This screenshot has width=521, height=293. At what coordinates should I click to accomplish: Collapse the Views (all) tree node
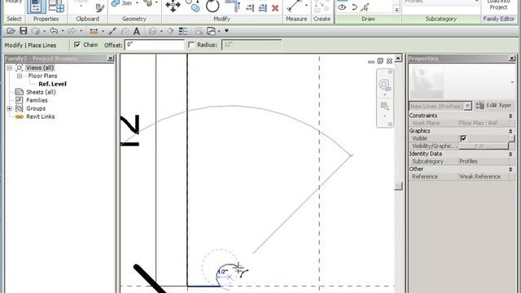[9, 68]
